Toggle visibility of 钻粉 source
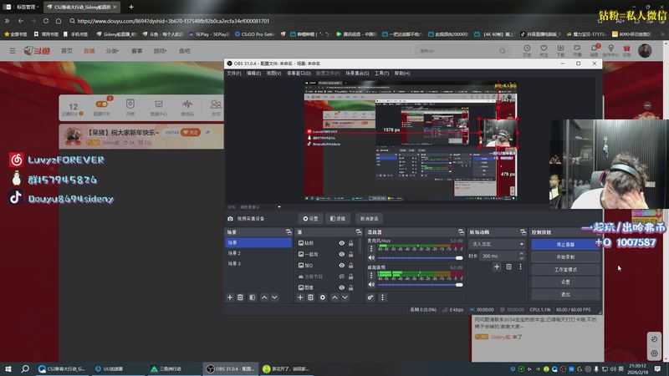The width and height of the screenshot is (669, 376). click(342, 243)
